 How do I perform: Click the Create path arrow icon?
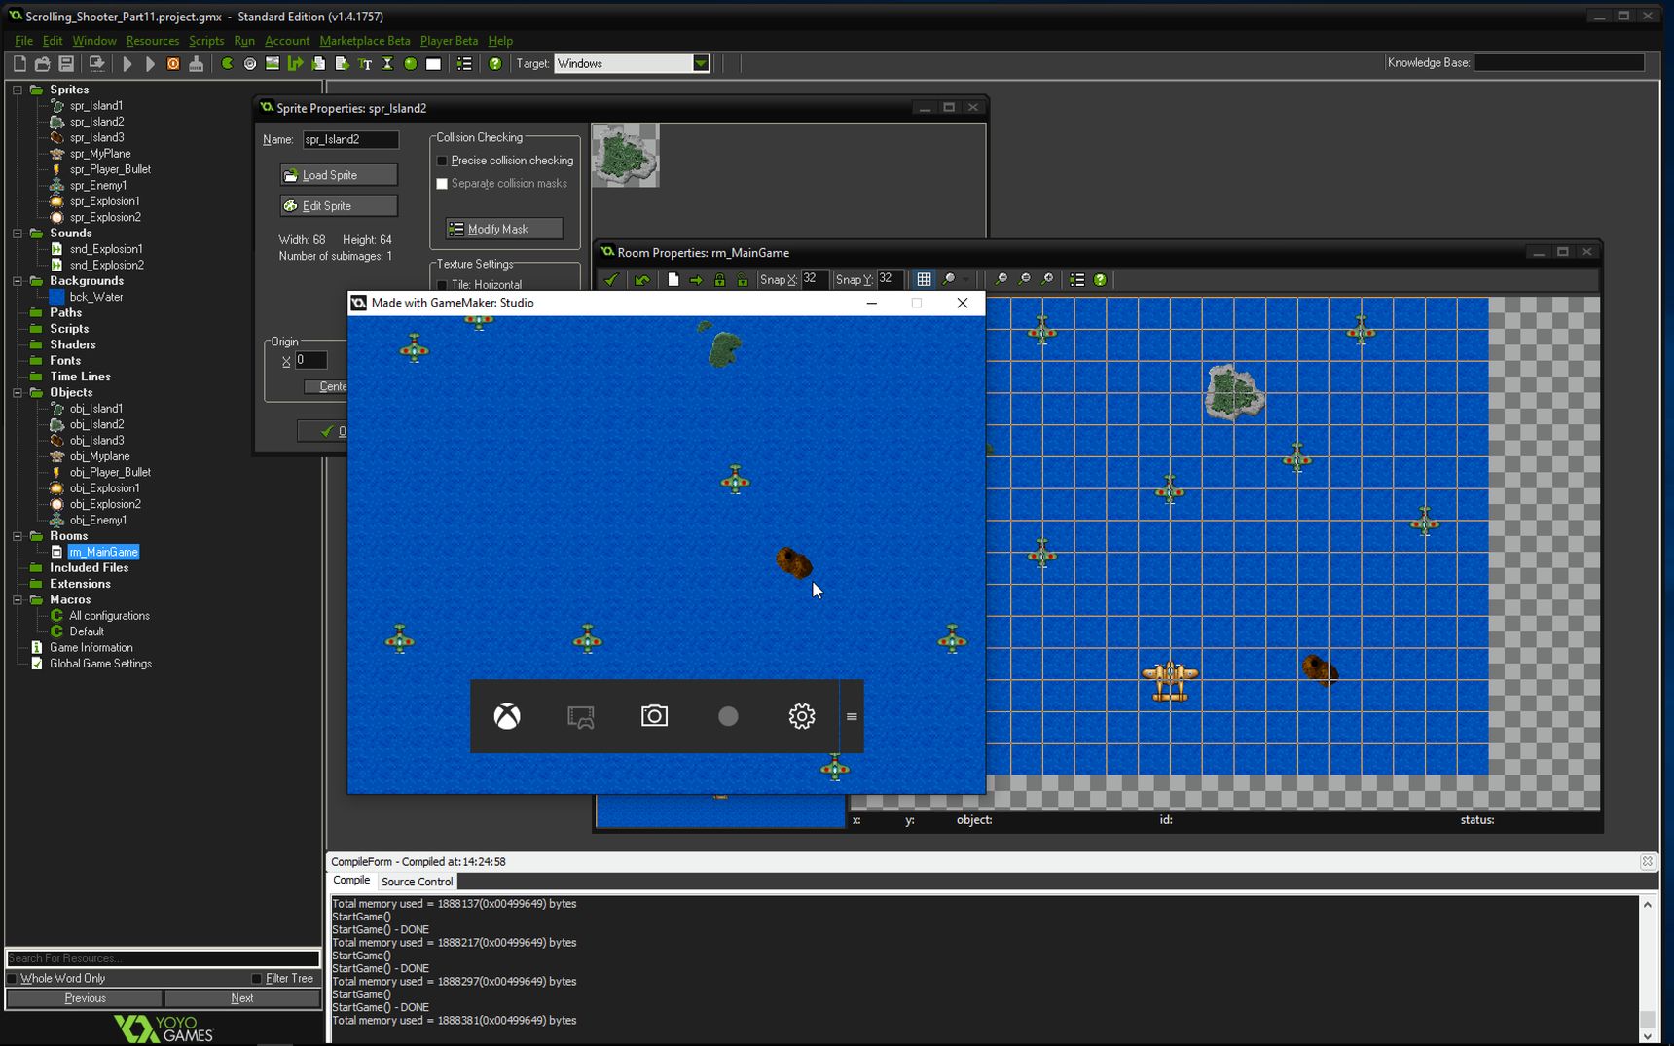pos(296,64)
